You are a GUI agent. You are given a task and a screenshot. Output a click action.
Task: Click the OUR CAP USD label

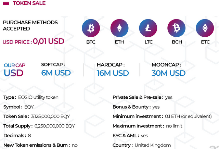pos(14,70)
